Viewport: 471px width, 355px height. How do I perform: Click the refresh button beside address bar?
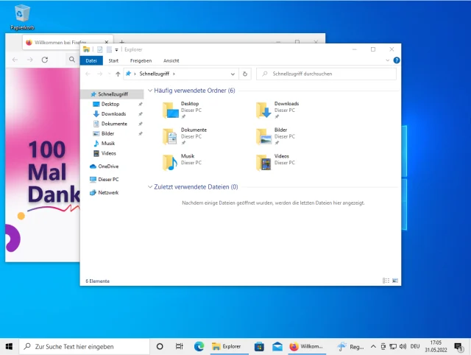(245, 74)
